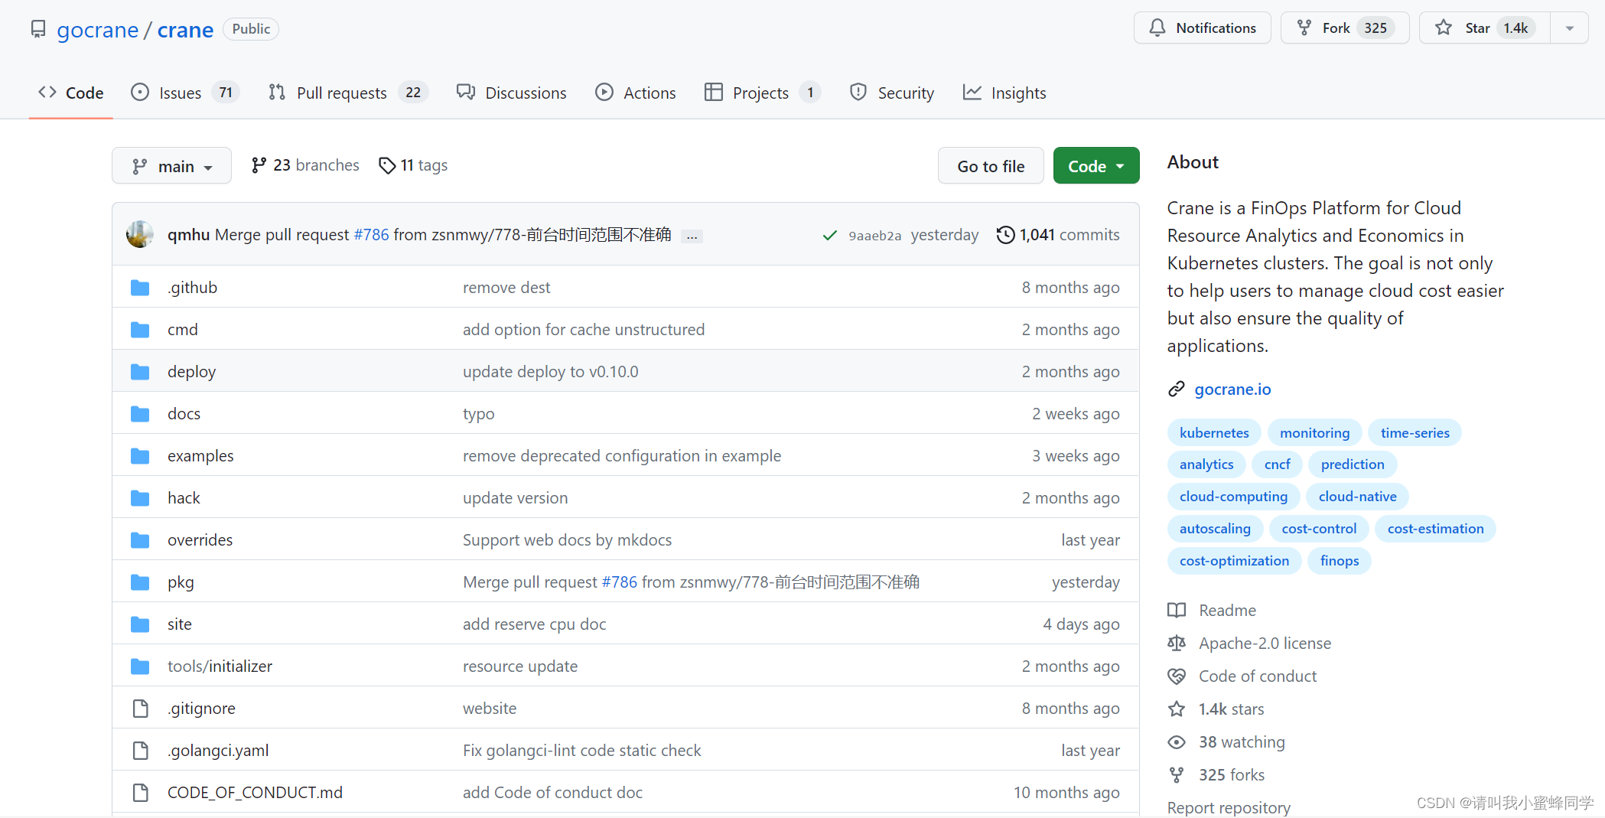The width and height of the screenshot is (1605, 818).
Task: Select the cloud-native topic tag
Action: click(1357, 497)
